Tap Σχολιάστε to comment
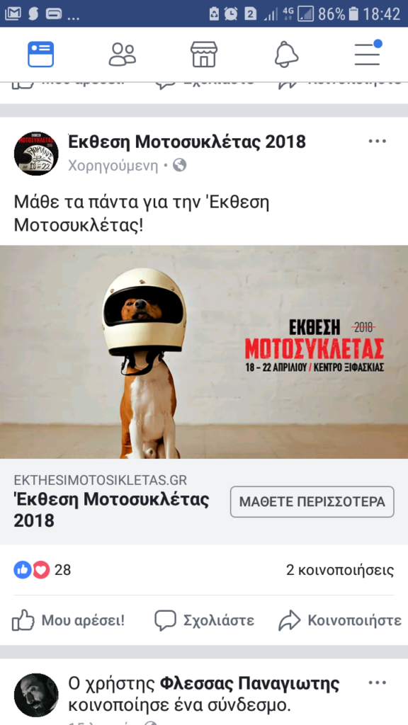 click(x=204, y=620)
